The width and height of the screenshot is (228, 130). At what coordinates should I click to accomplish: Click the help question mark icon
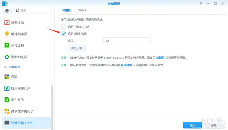coord(201,4)
